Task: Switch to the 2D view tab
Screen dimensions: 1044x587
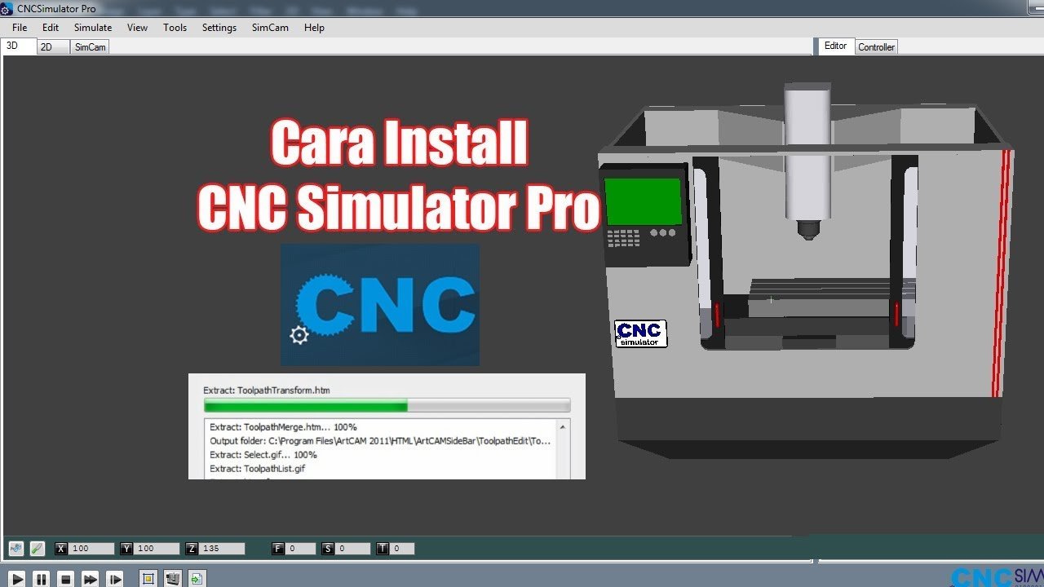Action: tap(53, 47)
